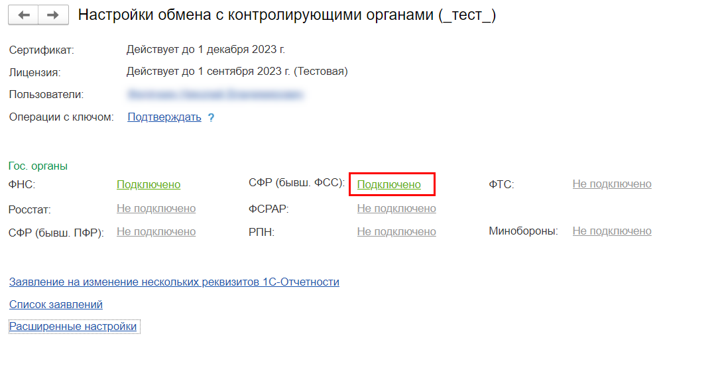Select the РПН Не подключено link
The height and width of the screenshot is (387, 720).
396,231
